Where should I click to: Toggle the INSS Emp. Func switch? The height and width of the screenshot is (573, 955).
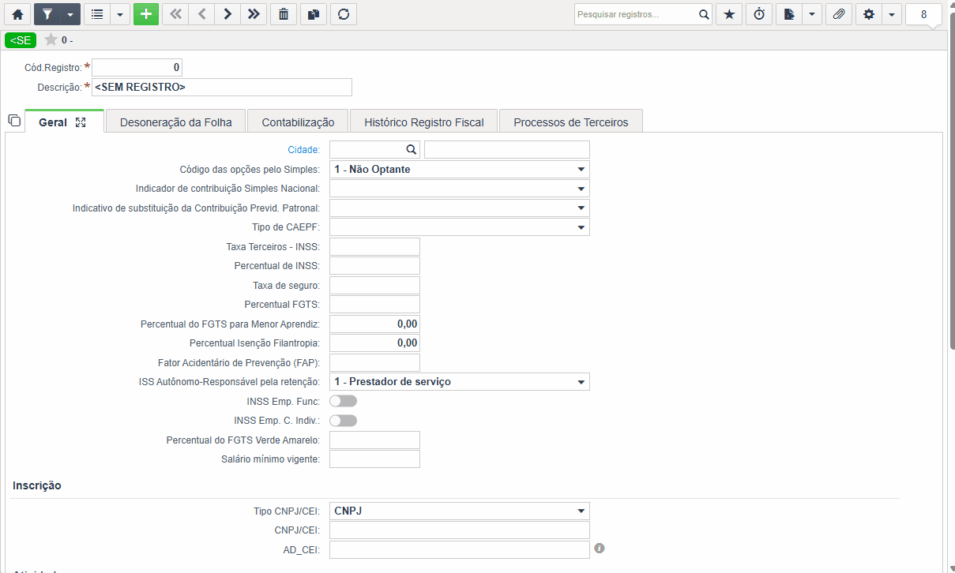point(343,401)
